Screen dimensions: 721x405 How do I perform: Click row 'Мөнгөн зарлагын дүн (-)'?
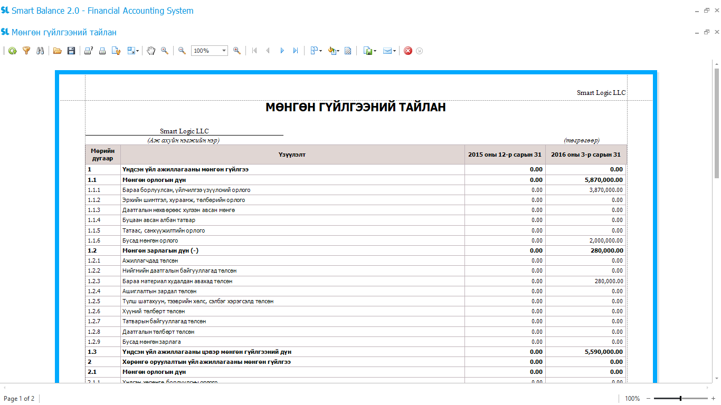(356, 250)
